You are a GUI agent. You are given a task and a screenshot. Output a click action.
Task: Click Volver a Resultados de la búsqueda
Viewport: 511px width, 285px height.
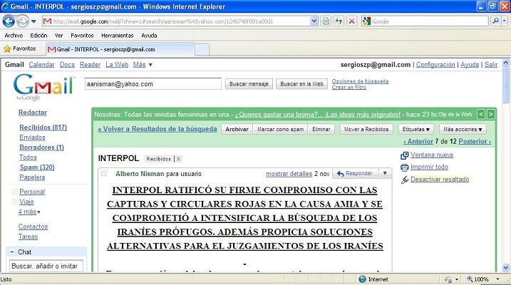click(x=158, y=129)
